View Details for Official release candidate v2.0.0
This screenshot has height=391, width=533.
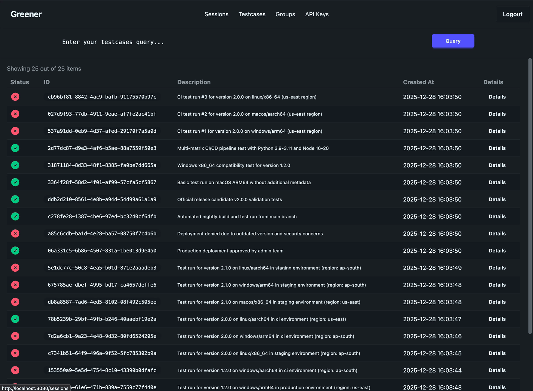click(497, 199)
